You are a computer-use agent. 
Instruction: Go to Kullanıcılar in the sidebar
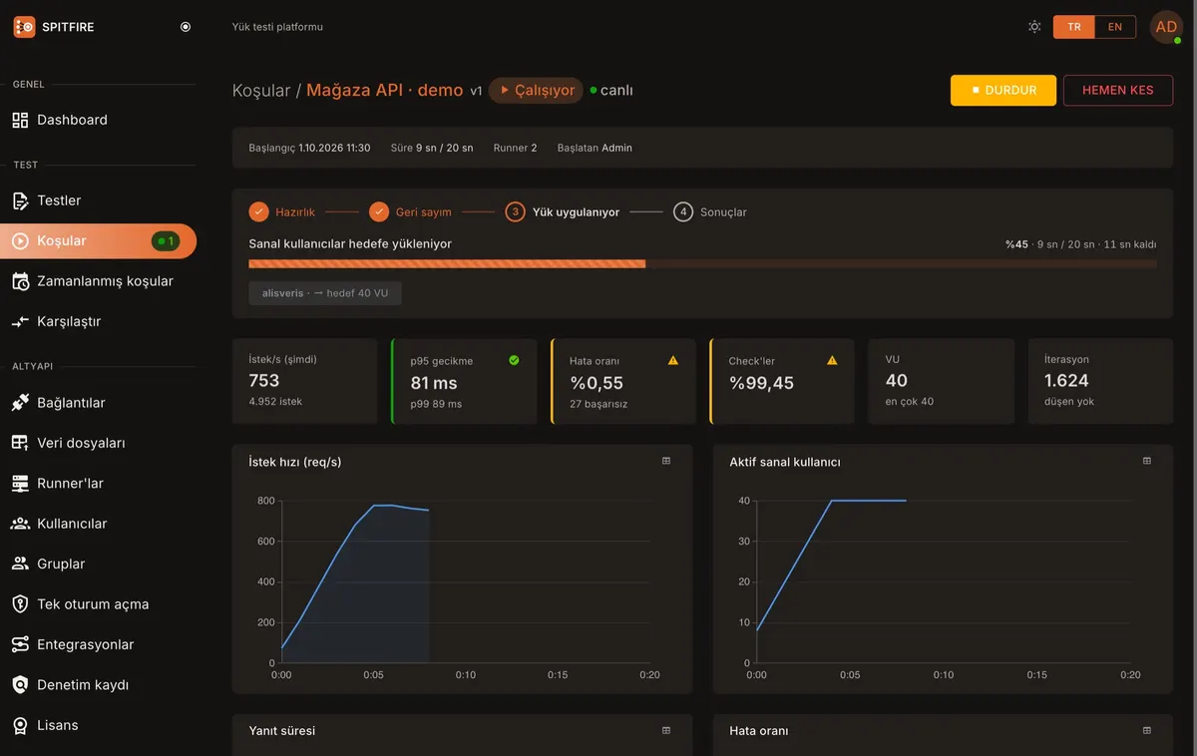coord(98,524)
